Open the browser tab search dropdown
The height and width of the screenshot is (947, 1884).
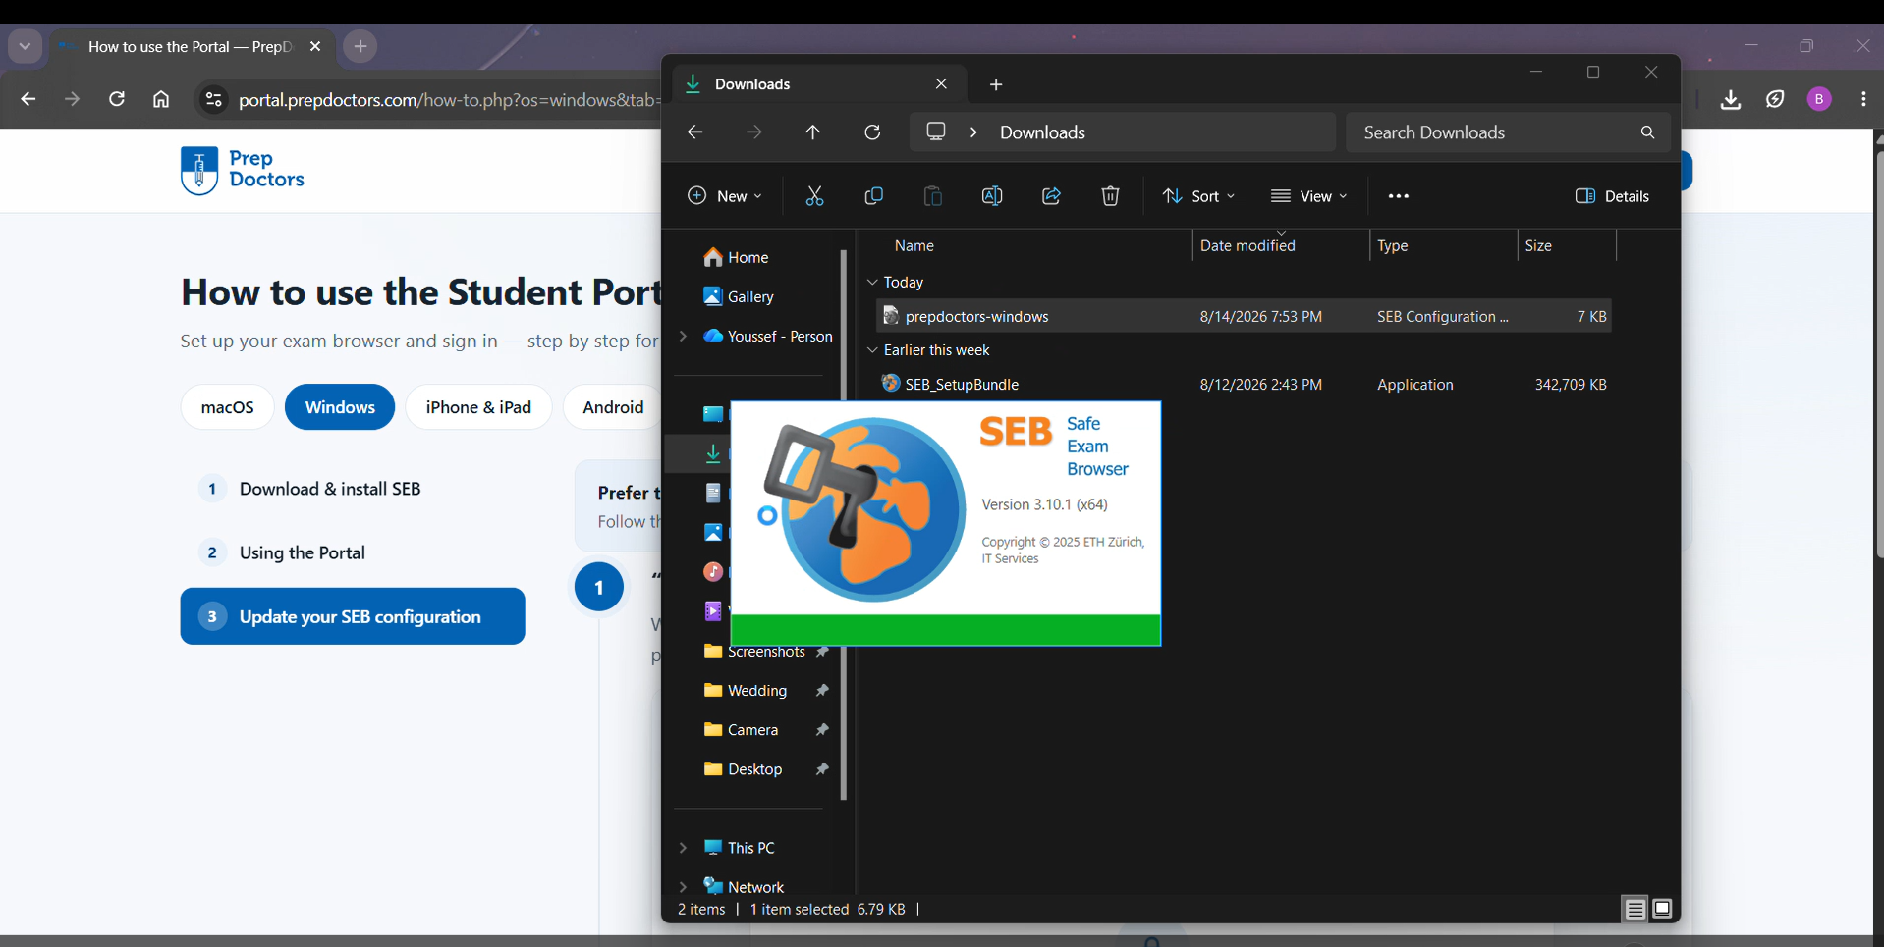coord(25,46)
